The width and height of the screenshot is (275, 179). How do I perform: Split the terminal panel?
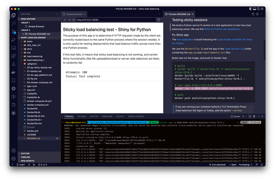click(x=250, y=116)
